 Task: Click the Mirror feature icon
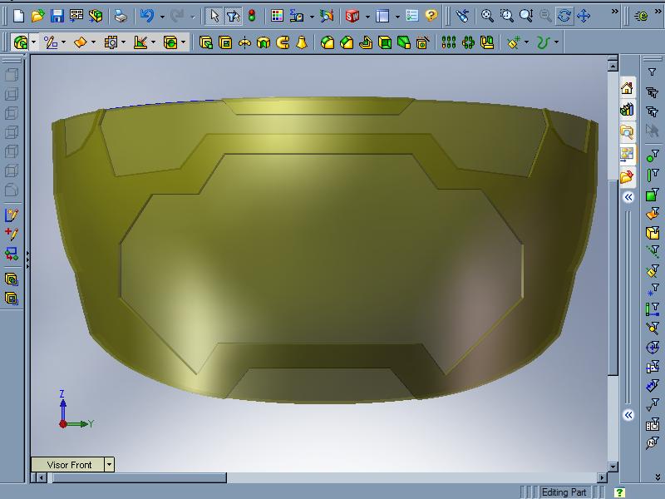487,42
